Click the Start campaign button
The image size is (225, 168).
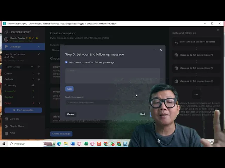click(x=23, y=110)
